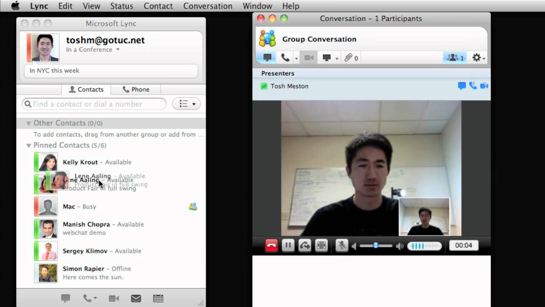Click the Find a contact search field
The height and width of the screenshot is (307, 545).
(x=94, y=104)
